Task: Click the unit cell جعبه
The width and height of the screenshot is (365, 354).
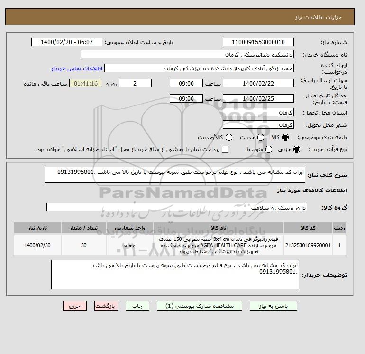Action: point(130,245)
